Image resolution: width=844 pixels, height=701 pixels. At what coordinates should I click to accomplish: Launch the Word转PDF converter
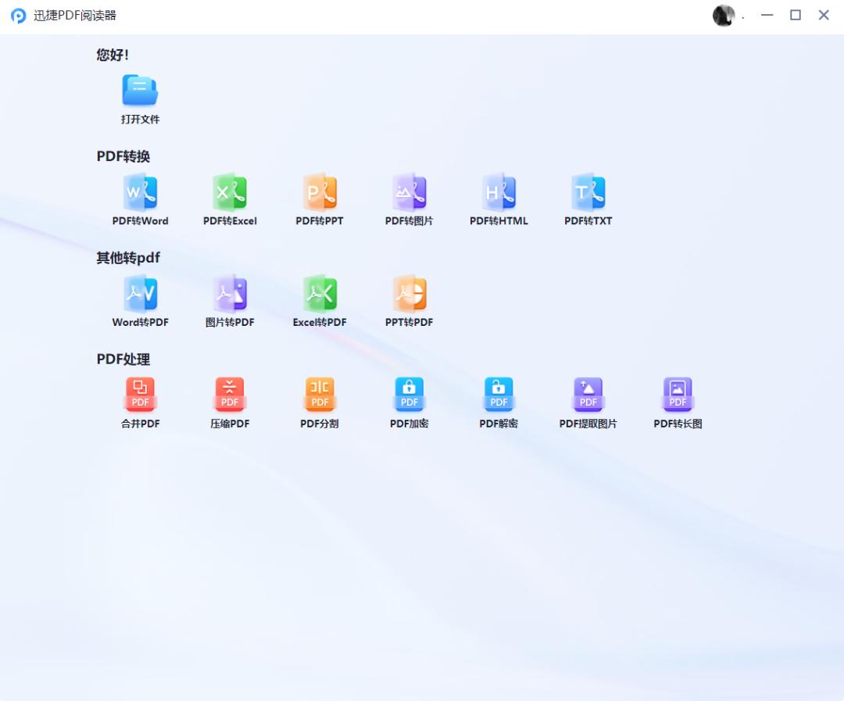[141, 299]
